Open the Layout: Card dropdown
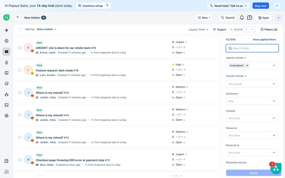 click(x=198, y=29)
